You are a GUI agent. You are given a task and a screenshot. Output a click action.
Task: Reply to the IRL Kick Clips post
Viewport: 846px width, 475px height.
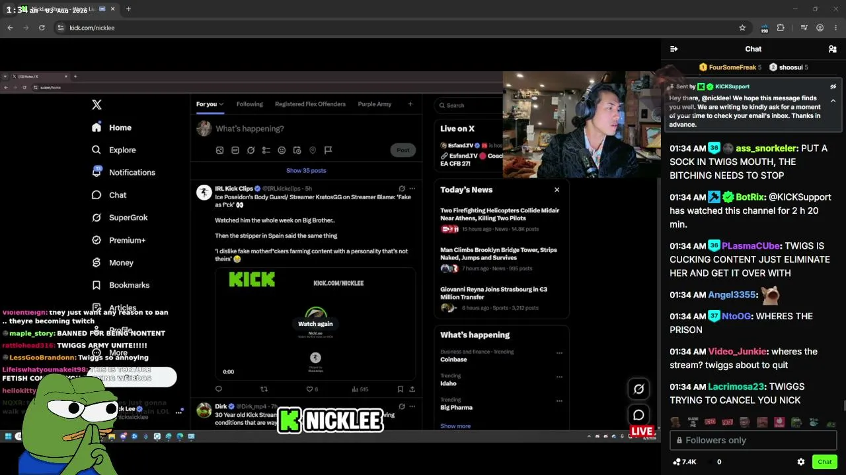point(219,389)
